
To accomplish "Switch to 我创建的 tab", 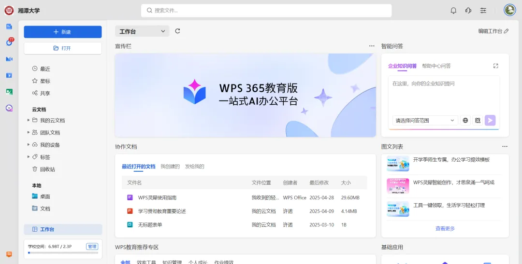I will pos(170,166).
